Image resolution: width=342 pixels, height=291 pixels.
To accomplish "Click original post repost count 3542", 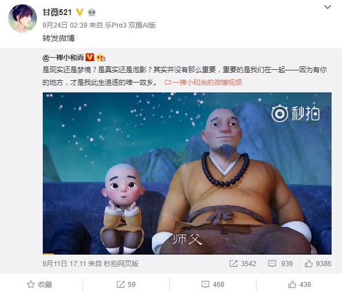I will point(243,264).
